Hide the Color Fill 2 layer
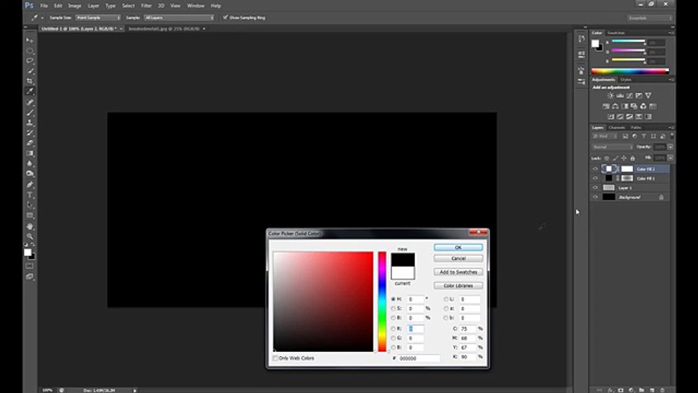The height and width of the screenshot is (393, 698). 595,169
